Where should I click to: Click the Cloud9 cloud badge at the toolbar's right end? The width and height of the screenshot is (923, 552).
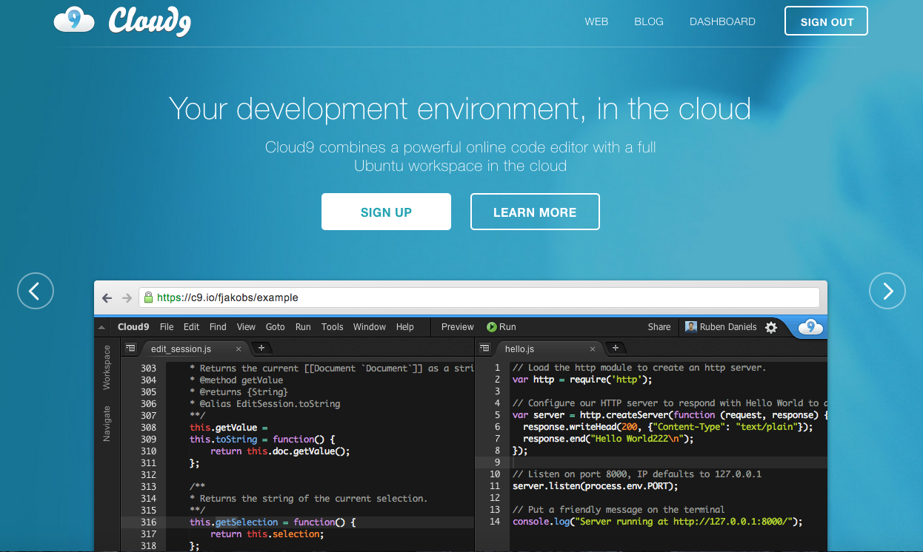811,327
